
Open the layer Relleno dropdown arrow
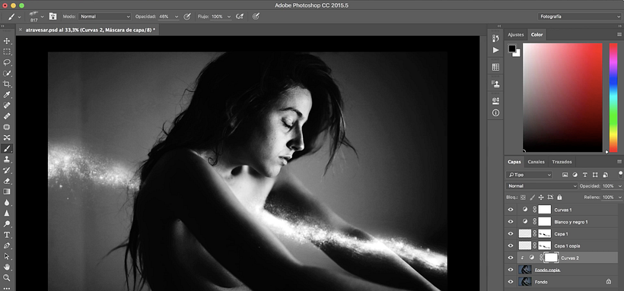[619, 198]
